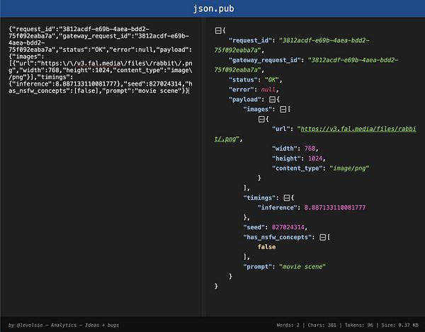Click the "image/png" content type value

click(349, 168)
